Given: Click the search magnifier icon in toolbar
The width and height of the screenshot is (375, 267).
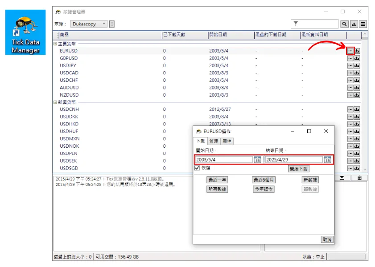Looking at the screenshot, I should point(344,24).
